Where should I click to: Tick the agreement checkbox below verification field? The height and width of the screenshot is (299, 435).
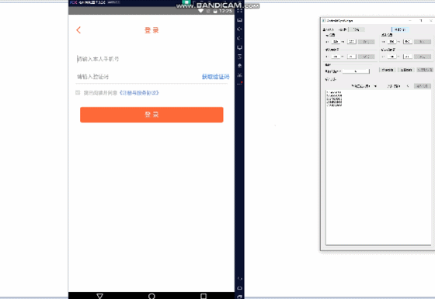[x=78, y=93]
